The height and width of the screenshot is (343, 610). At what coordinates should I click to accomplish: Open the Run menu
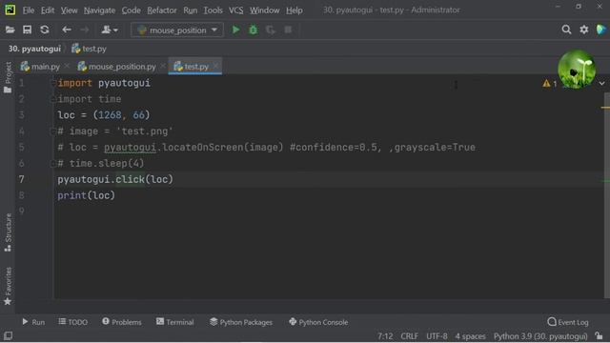pos(191,10)
